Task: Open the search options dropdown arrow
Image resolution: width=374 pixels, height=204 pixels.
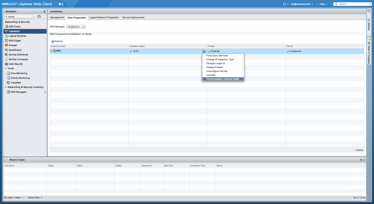Action: point(370,4)
